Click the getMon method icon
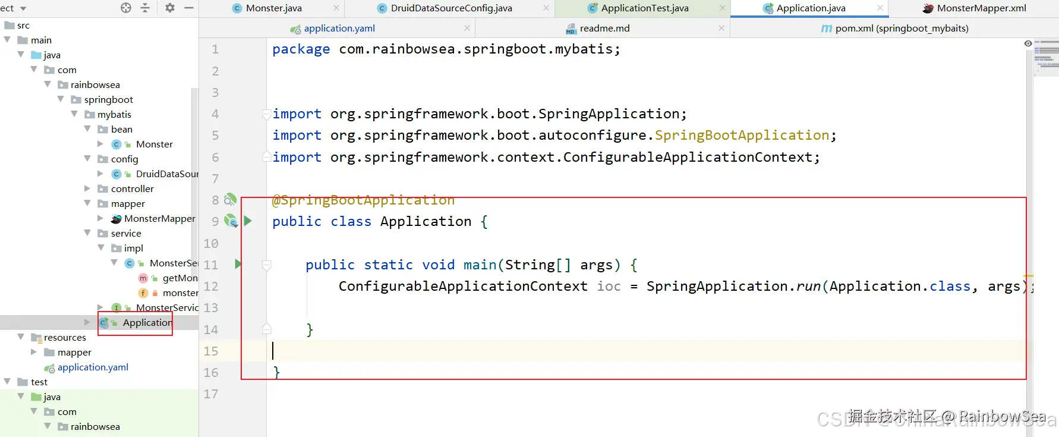The height and width of the screenshot is (437, 1059). [x=143, y=278]
